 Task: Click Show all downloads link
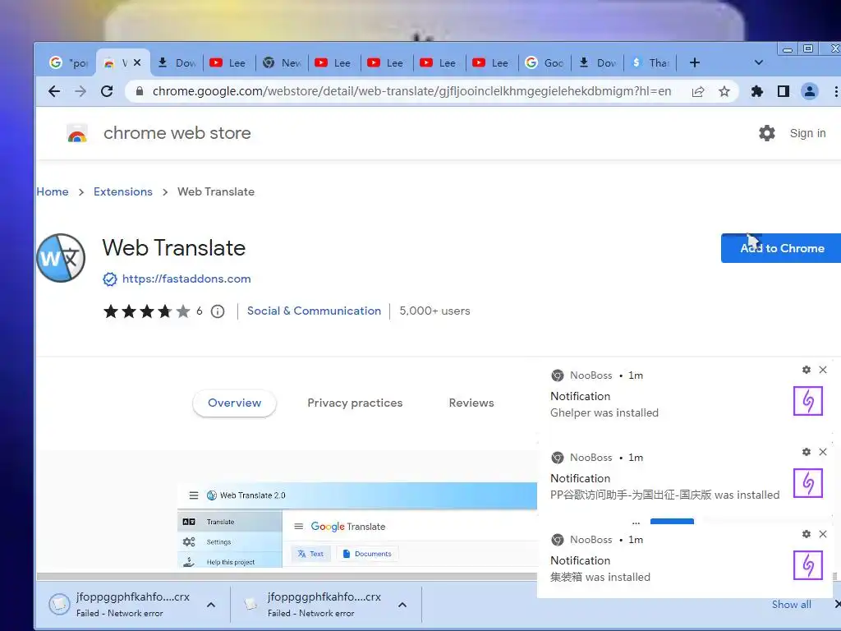tap(791, 604)
